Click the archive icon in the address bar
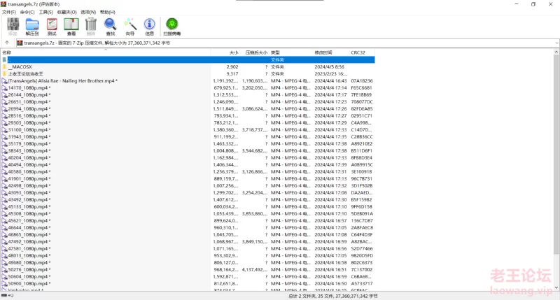This screenshot has height=300, width=560. [x=20, y=43]
